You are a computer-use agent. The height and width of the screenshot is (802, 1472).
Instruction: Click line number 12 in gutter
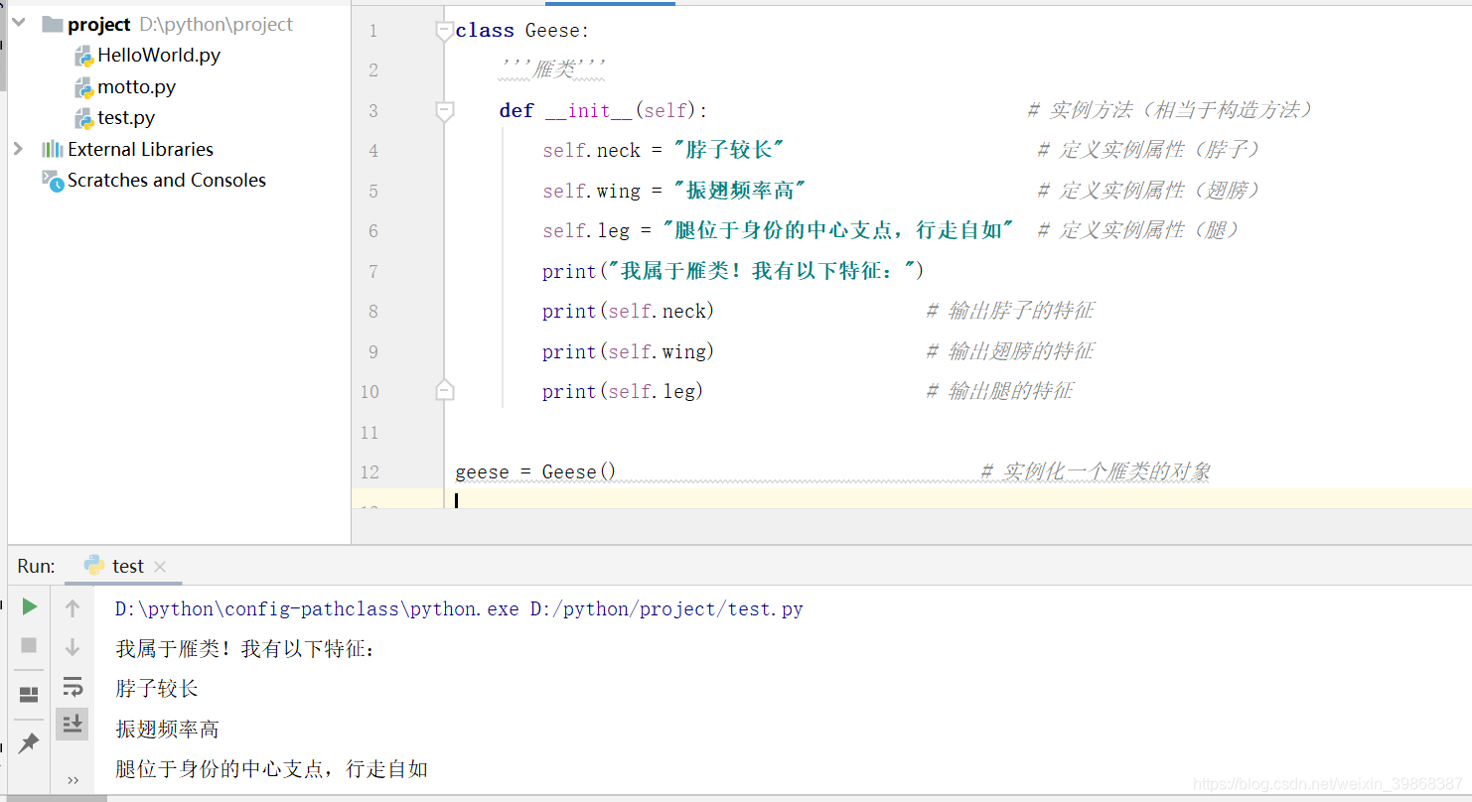pyautogui.click(x=369, y=471)
